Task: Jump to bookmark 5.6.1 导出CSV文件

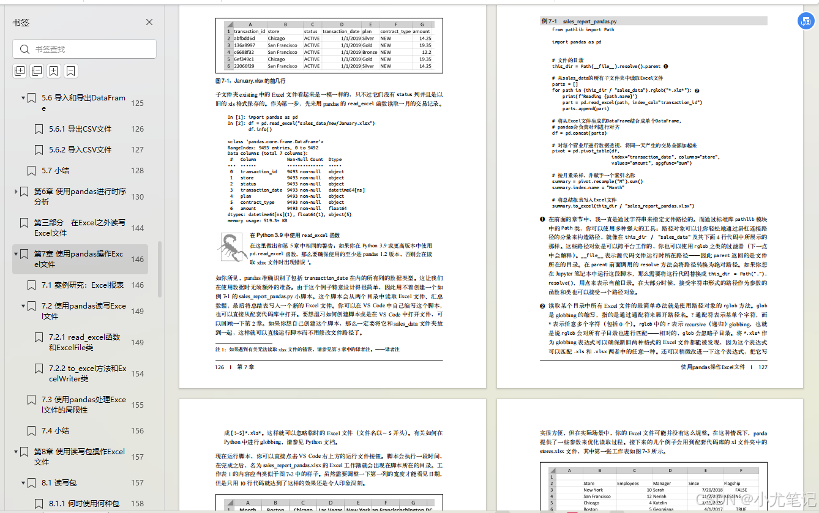Action: tap(80, 129)
